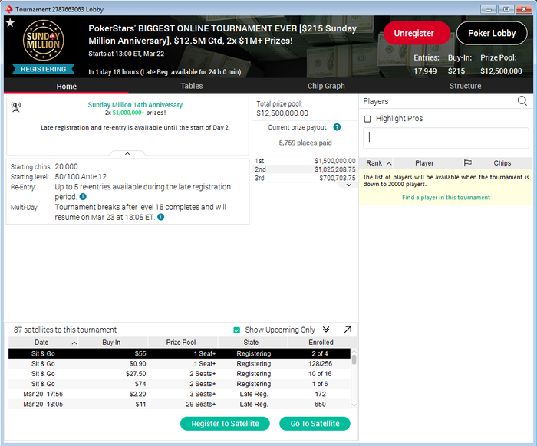Click the 3rd place $700,703.75 row
The image size is (537, 446).
coord(305,178)
